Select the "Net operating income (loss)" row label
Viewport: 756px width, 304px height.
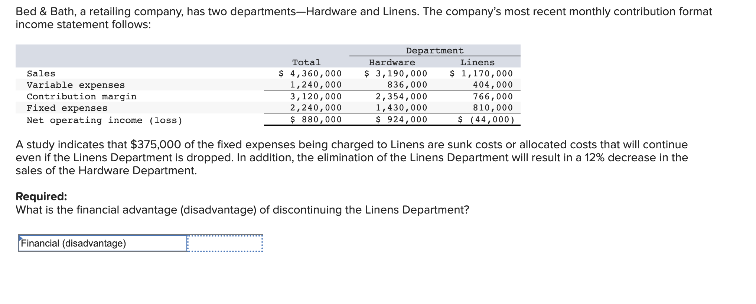pos(105,120)
